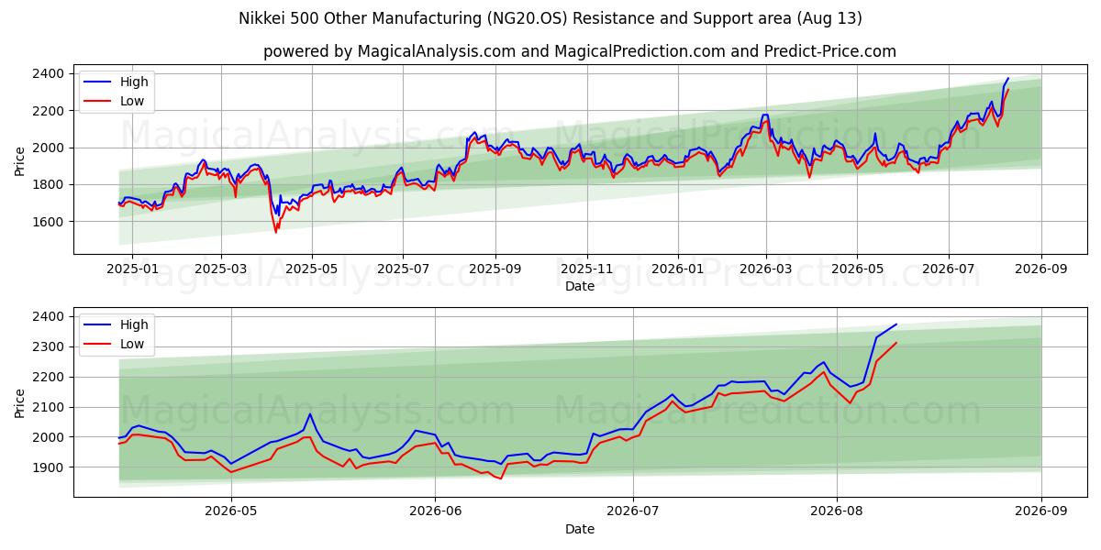Click the '1900' y-axis label in the bottom chart
Image resolution: width=1101 pixels, height=550 pixels.
coord(49,467)
